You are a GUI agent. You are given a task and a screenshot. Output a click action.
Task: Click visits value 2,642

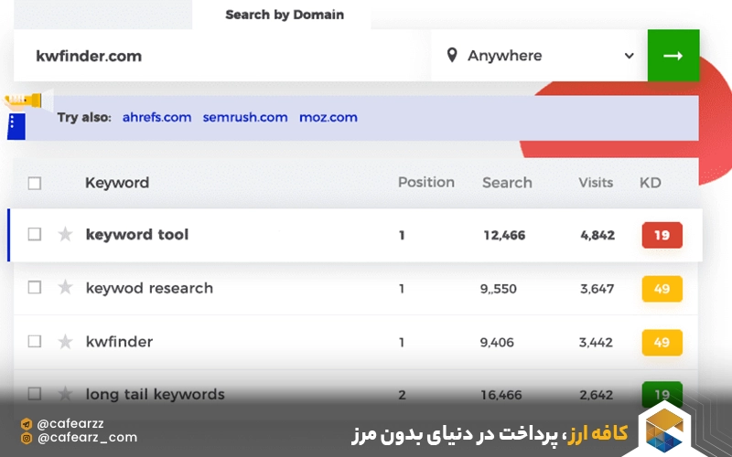tap(597, 395)
